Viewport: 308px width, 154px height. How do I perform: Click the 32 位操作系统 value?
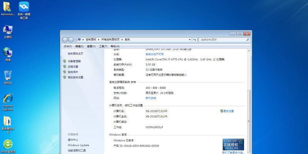(154, 70)
